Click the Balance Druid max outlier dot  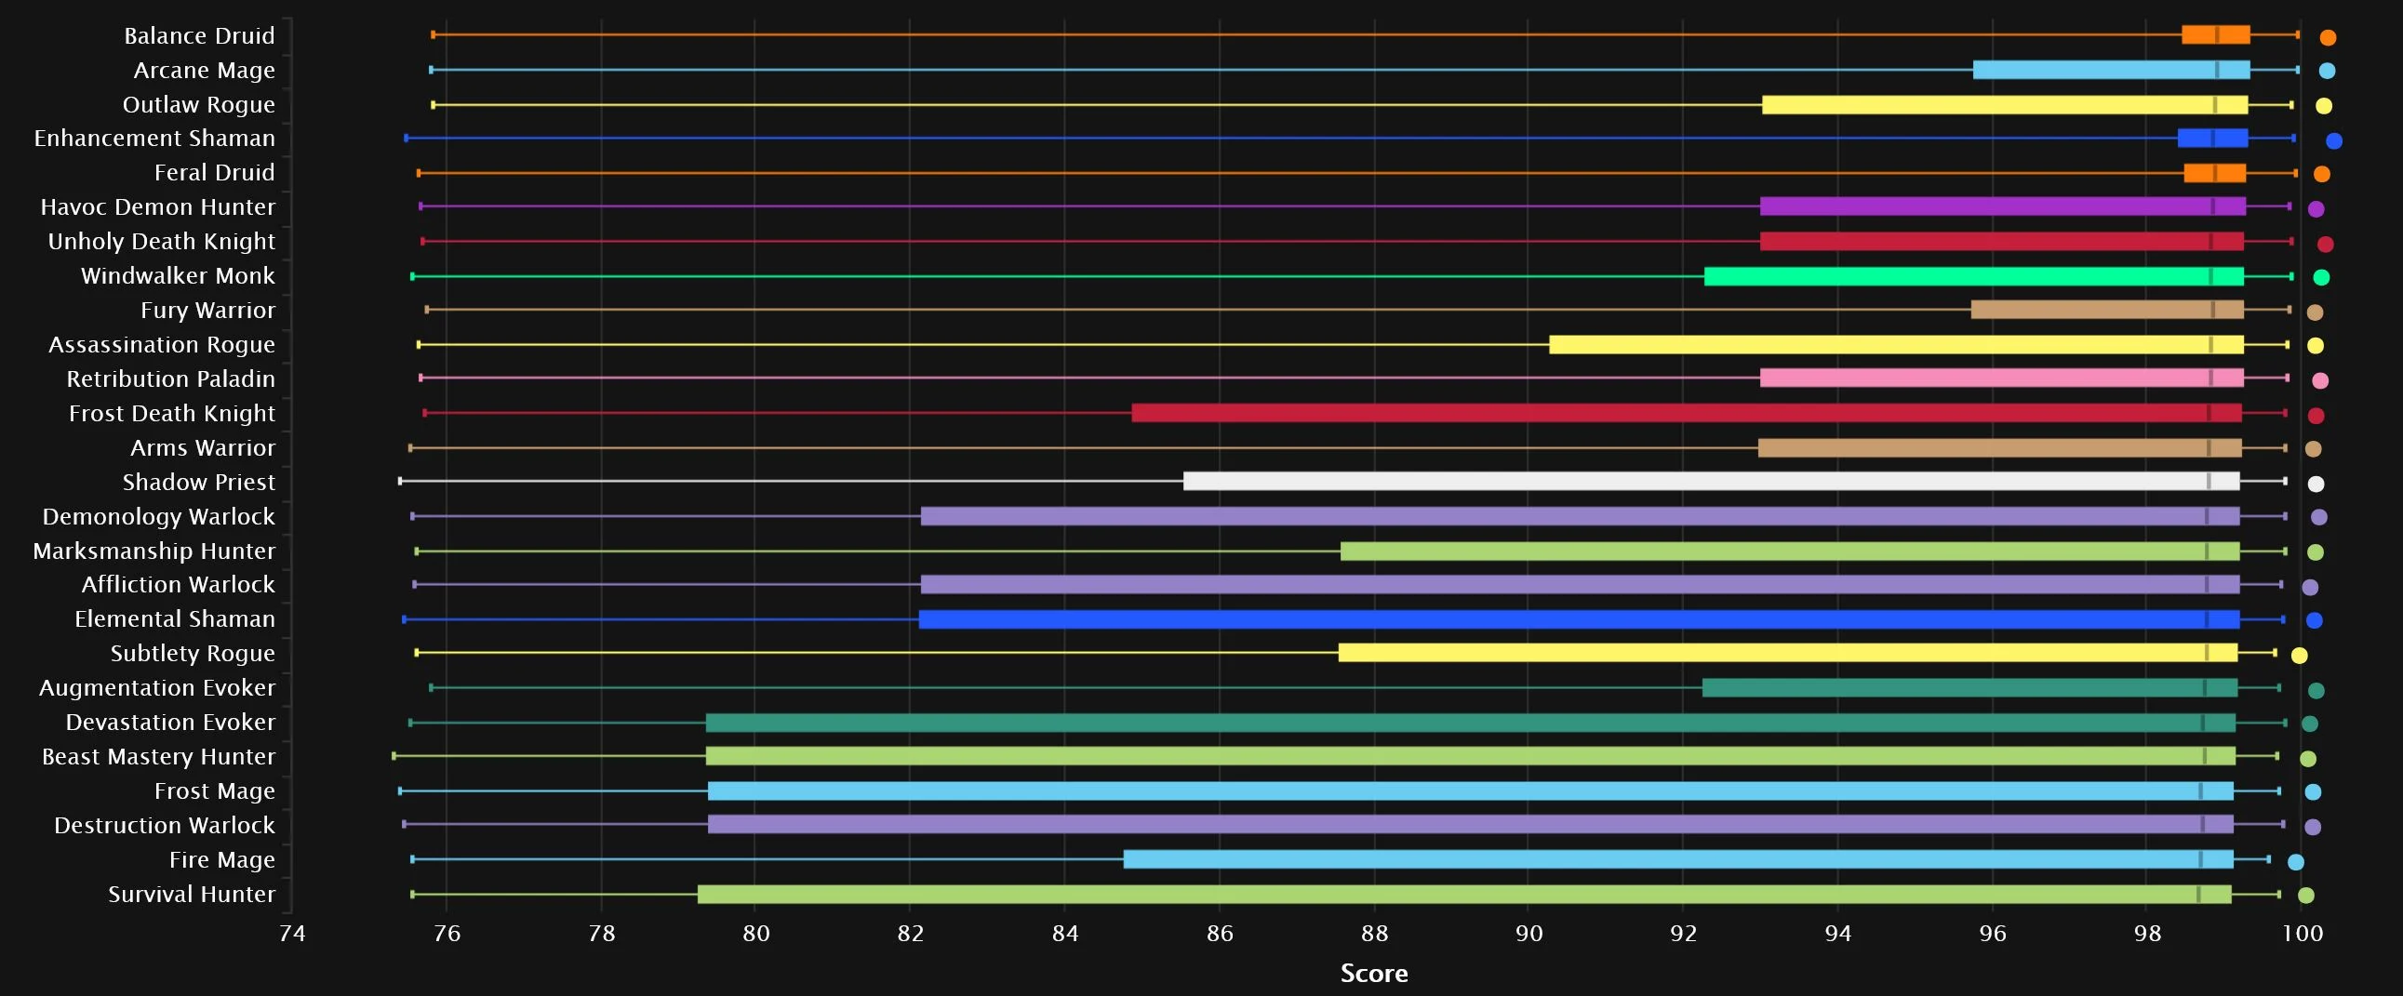(2329, 38)
